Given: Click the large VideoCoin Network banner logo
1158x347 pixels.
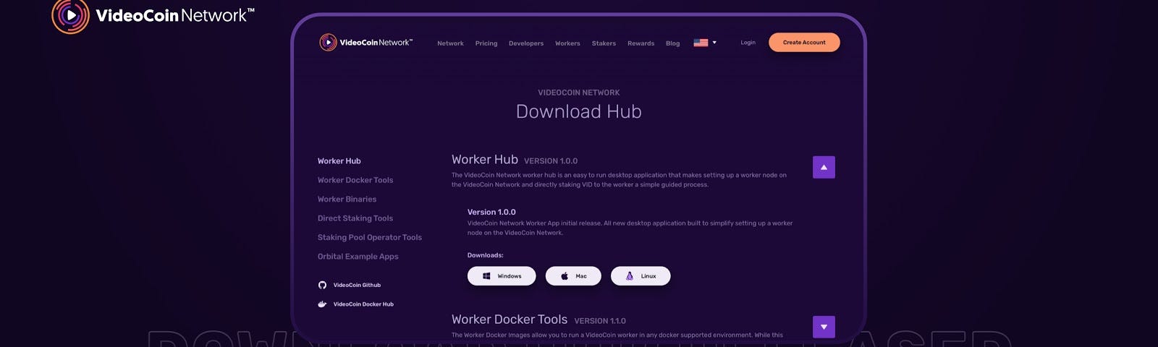Looking at the screenshot, I should pos(153,16).
